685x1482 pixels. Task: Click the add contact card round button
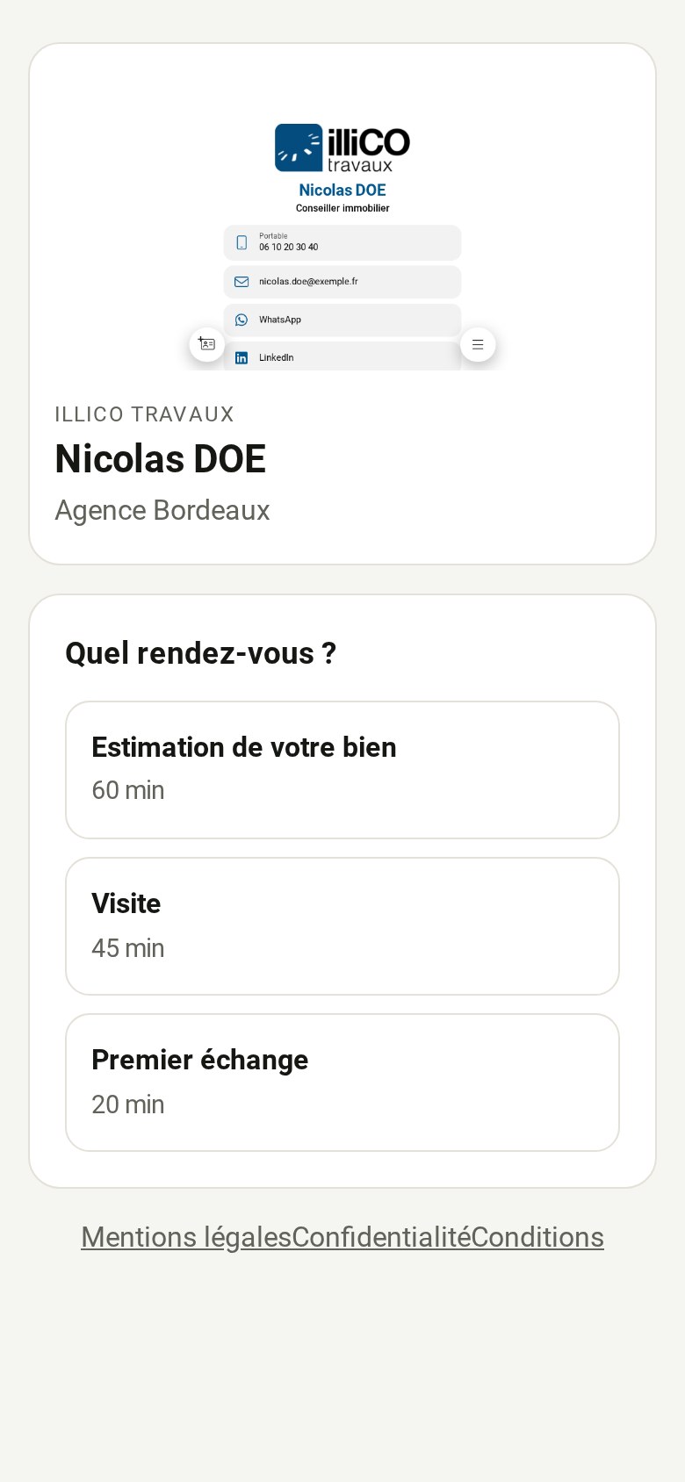[207, 344]
